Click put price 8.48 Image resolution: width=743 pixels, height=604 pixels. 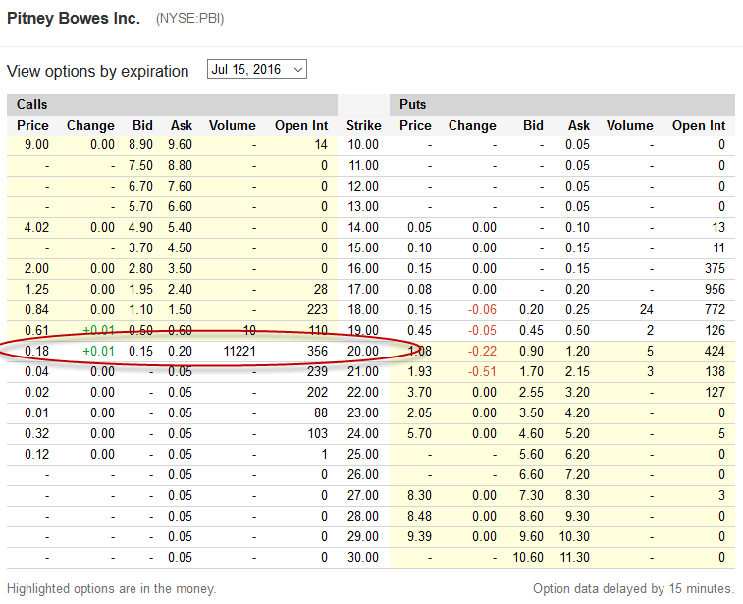pos(419,516)
